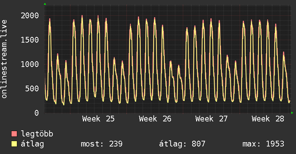Click the pink legtöbb legend swatch

14,134
